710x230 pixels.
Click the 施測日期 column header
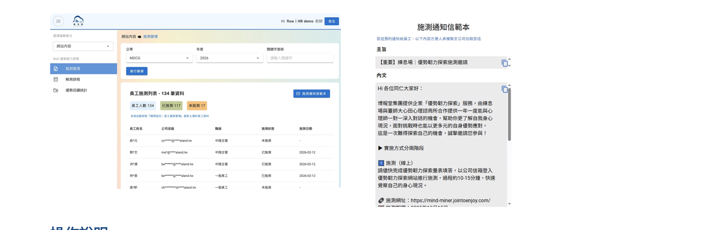tap(305, 129)
